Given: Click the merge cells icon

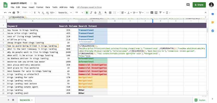Looking at the screenshot, I should coord(114,13).
